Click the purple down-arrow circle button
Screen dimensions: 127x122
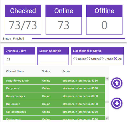[x=117, y=103]
